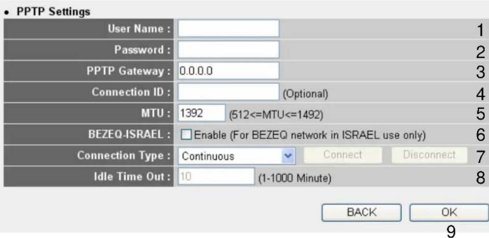489x238 pixels.
Task: Click the BACK button
Action: point(362,213)
